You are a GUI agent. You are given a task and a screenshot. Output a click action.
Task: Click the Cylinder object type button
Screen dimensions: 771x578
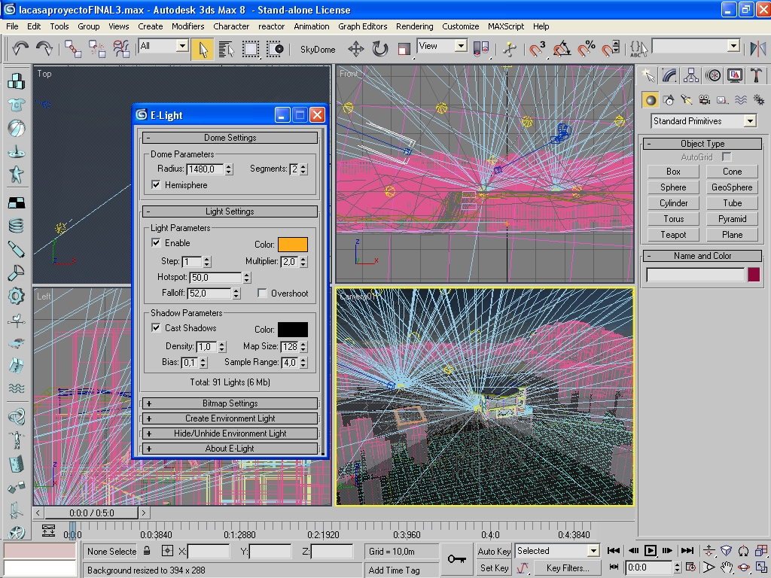(x=673, y=203)
